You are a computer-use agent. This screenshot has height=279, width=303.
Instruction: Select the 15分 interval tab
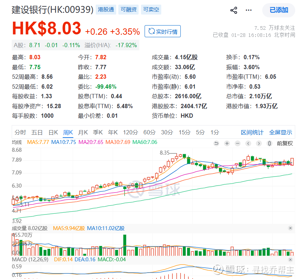click(x=185, y=133)
